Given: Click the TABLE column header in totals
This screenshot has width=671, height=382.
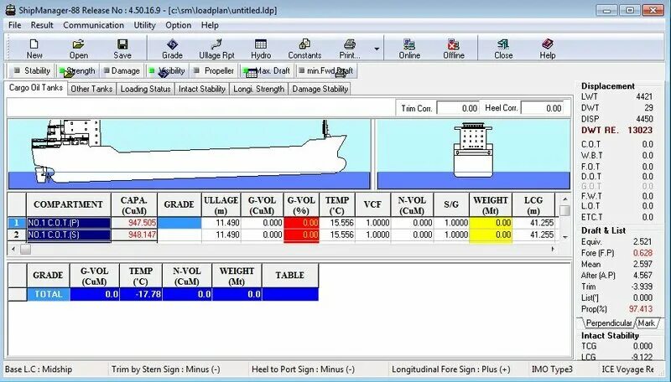Looking at the screenshot, I should (290, 275).
